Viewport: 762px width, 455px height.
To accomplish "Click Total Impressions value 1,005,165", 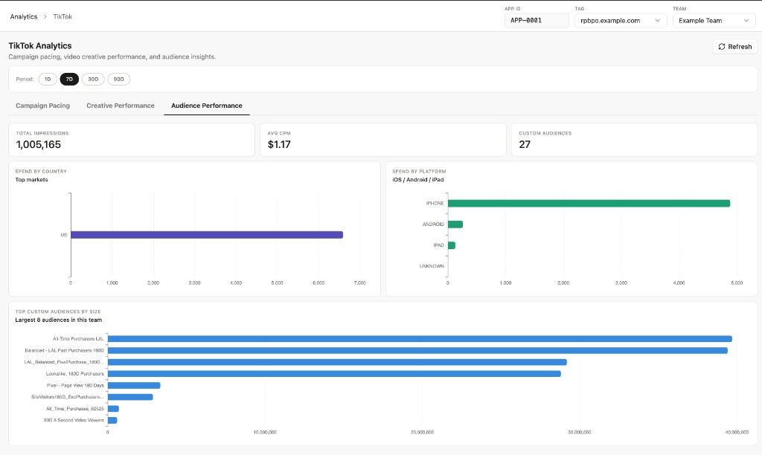I will [x=39, y=144].
